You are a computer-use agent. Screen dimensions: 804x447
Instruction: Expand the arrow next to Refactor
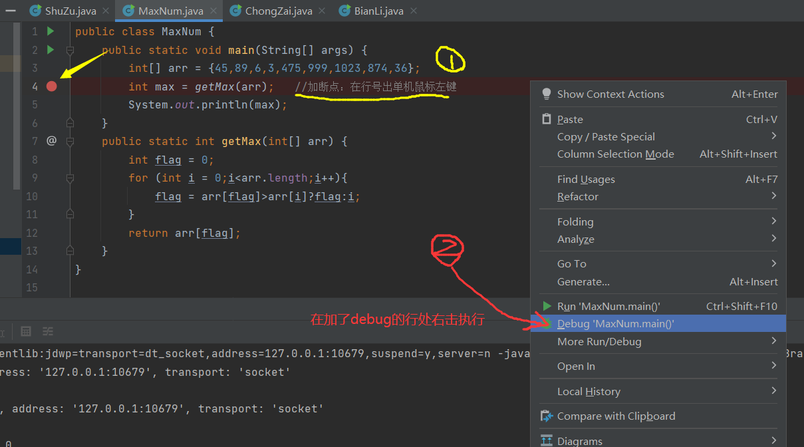773,196
